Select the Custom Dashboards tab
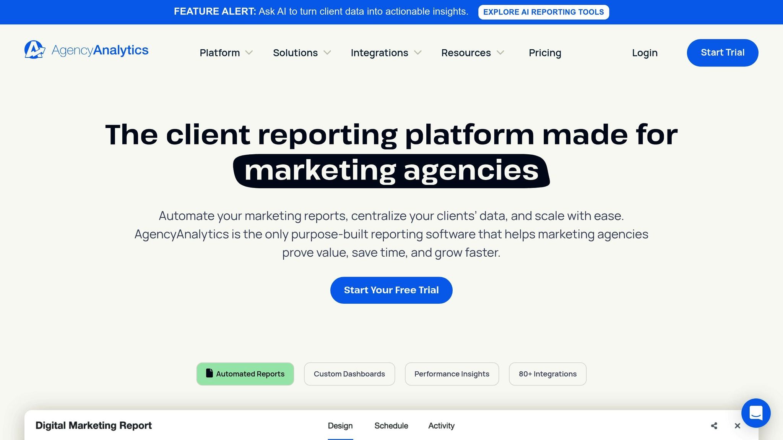The image size is (783, 440). click(x=349, y=374)
